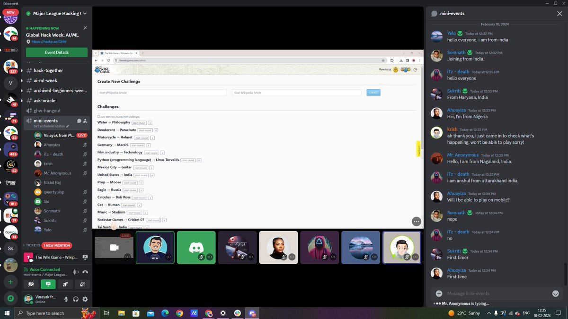Image resolution: width=568 pixels, height=319 pixels.
Task: Click Start Wikipedia Article field
Action: [162, 93]
